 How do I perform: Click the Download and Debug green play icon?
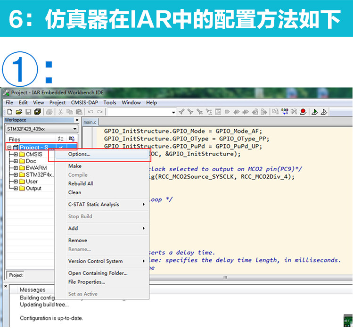coord(315,112)
